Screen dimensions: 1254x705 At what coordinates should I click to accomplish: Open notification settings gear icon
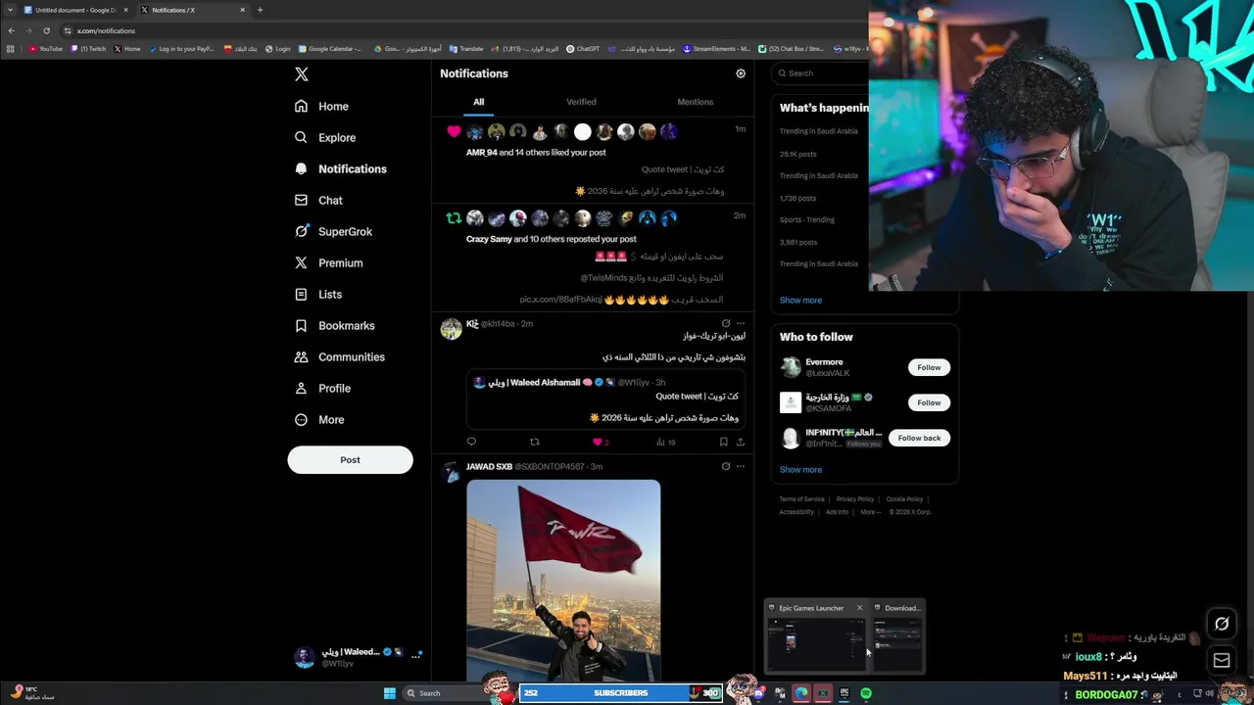coord(741,73)
